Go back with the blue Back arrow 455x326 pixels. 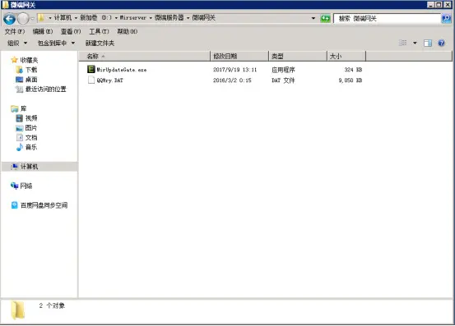click(x=9, y=19)
